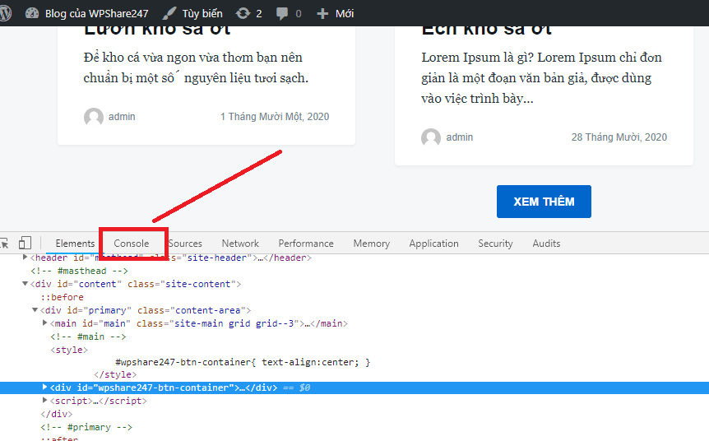The width and height of the screenshot is (709, 441).
Task: Select the <!-- #main --> comment line
Action: click(x=88, y=337)
